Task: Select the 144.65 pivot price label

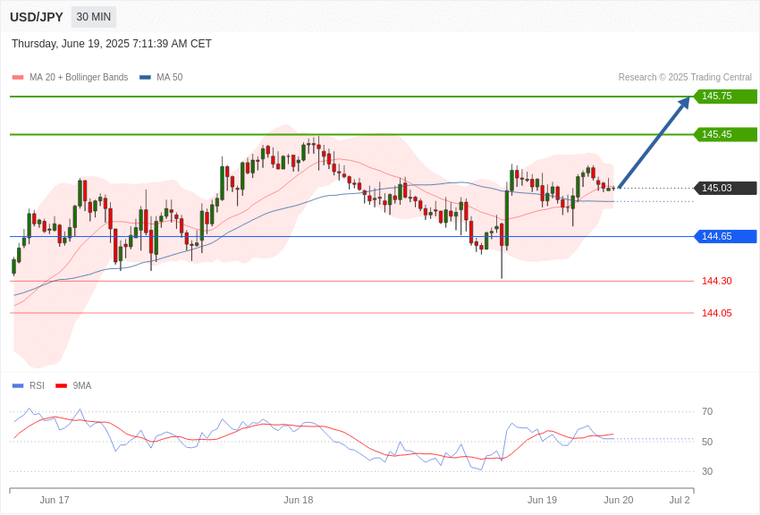Action: coord(726,236)
